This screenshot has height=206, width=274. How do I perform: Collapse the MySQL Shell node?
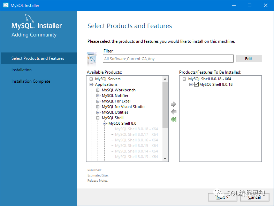coord(98,118)
